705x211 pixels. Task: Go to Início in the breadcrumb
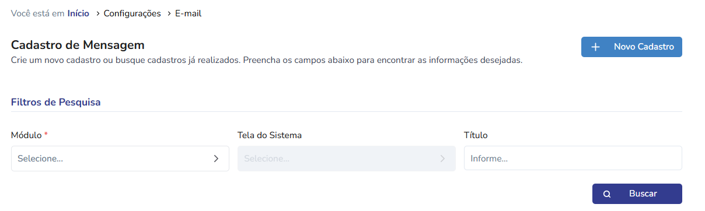[78, 13]
